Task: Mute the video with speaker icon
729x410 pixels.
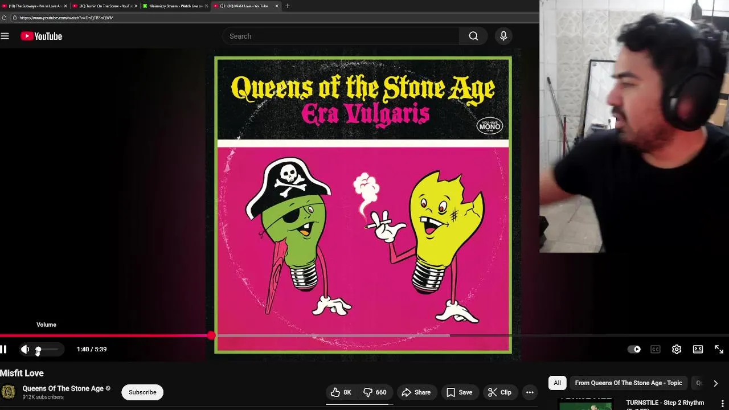Action: (25, 349)
